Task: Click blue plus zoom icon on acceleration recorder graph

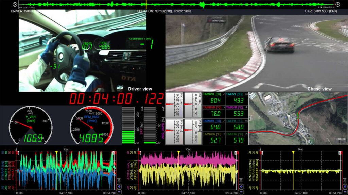Action: [241, 186]
